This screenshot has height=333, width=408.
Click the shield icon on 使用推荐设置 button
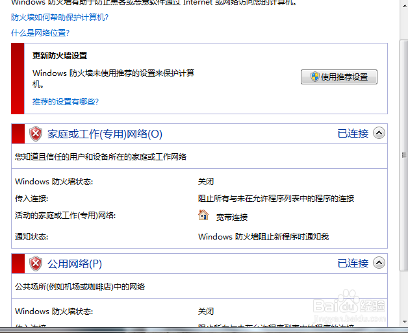pos(315,77)
